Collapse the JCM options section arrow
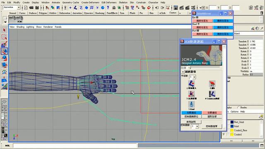265x149 pixels. coord(183,72)
